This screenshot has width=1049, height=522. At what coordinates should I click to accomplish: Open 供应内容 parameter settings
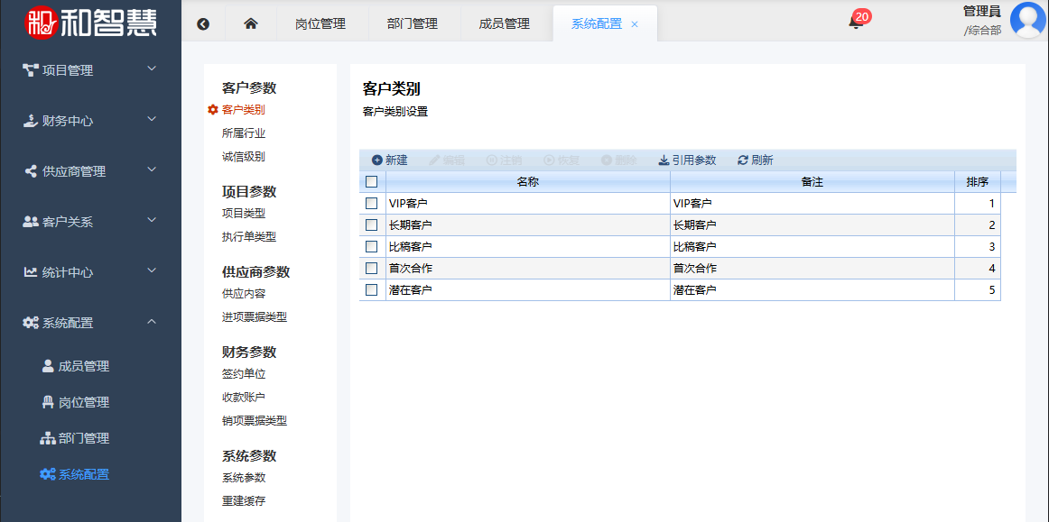(x=244, y=293)
